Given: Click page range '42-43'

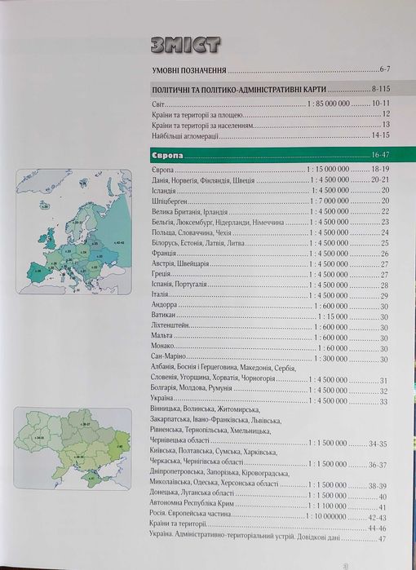Looking at the screenshot, I should click(378, 517).
